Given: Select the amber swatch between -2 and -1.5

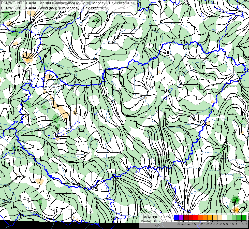Looking at the screenshot, I should pos(210,218).
